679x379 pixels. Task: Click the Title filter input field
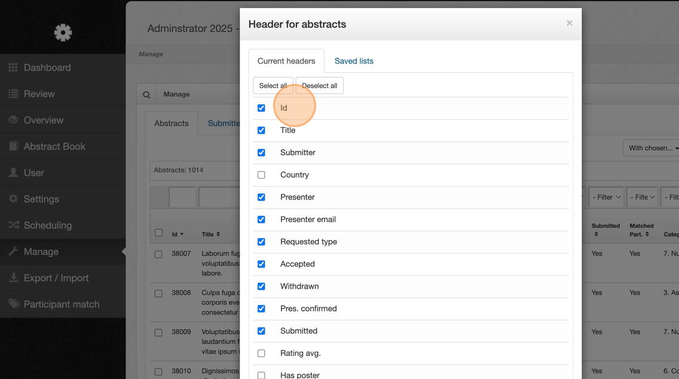(x=219, y=197)
